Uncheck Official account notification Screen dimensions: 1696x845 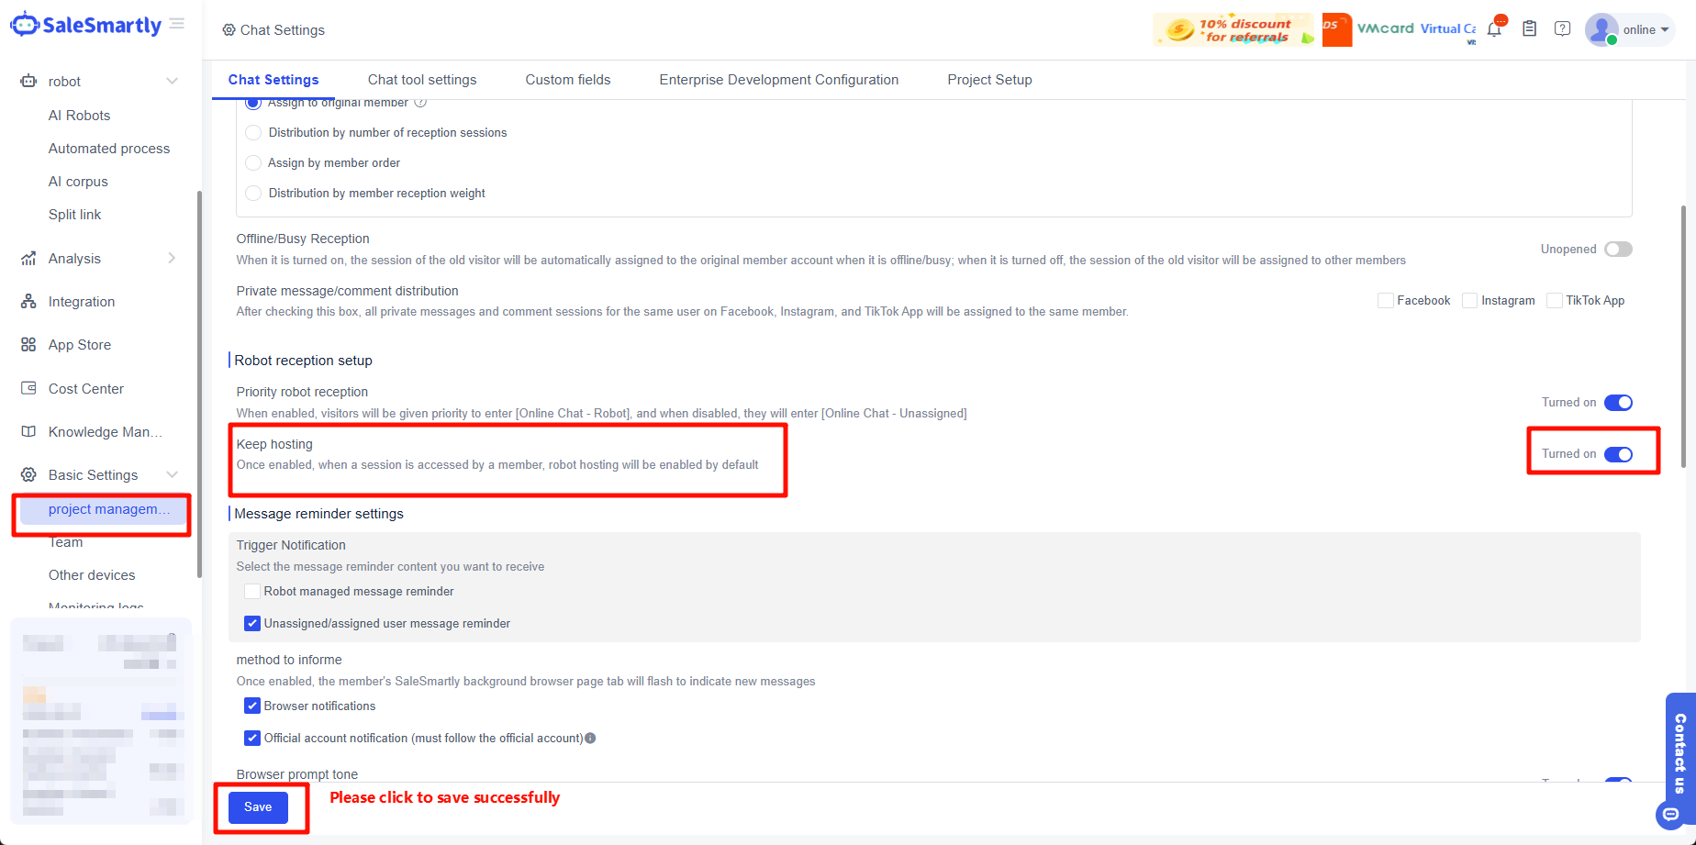(252, 739)
